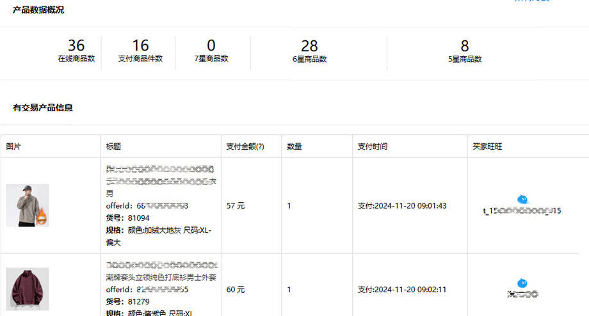Click the 有交易产品信息 section heading

coord(42,107)
